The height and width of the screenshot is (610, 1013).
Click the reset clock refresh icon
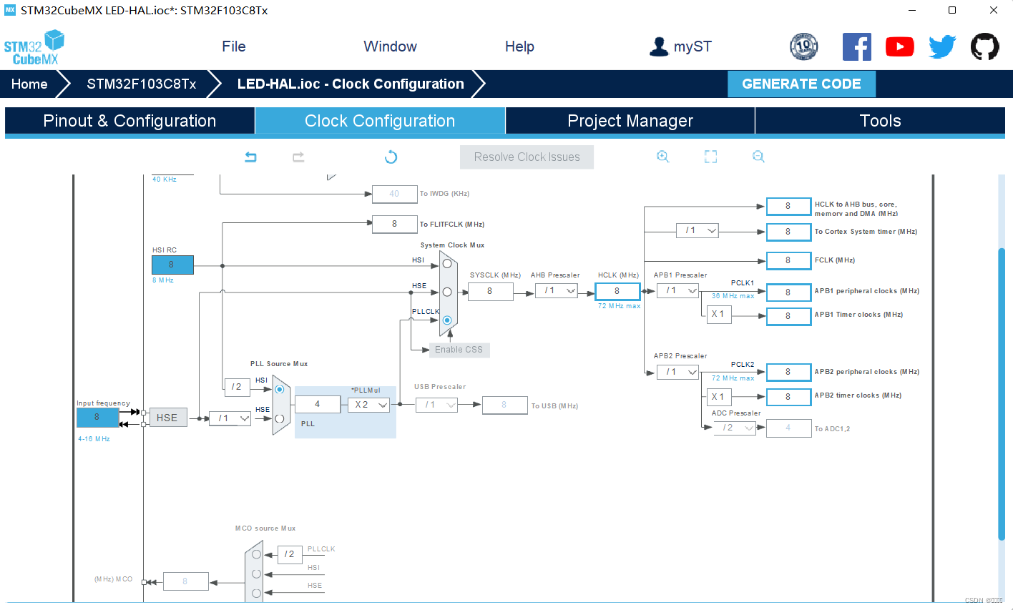pos(391,157)
